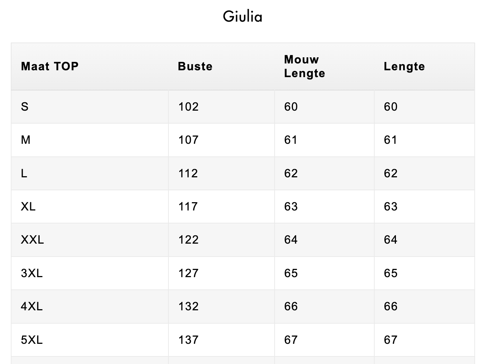Select the XL size row label

(28, 207)
